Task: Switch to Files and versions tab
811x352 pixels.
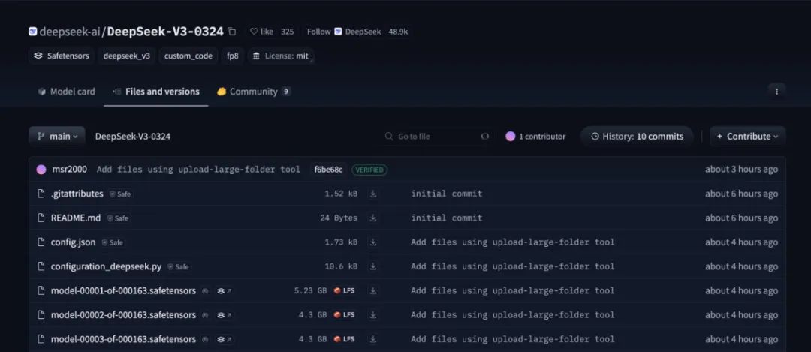Action: click(156, 92)
